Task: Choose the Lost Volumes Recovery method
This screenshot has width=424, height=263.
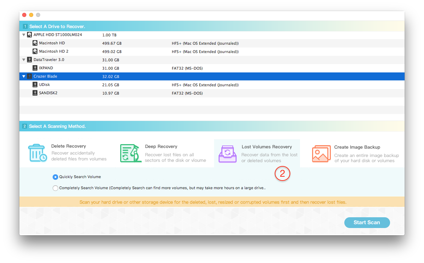Action: 257,154
